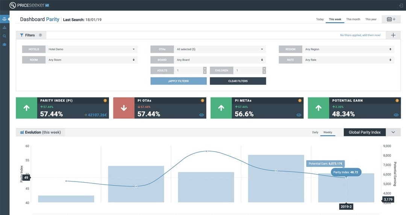Switch chart to Weekly view

327,132
